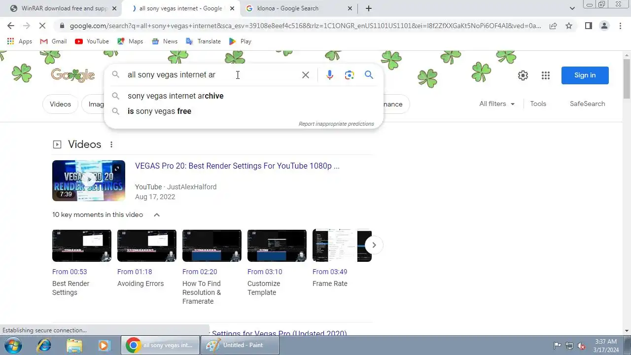Screen dimensions: 631x355
Task: Open Translate bookmark
Action: [x=203, y=41]
